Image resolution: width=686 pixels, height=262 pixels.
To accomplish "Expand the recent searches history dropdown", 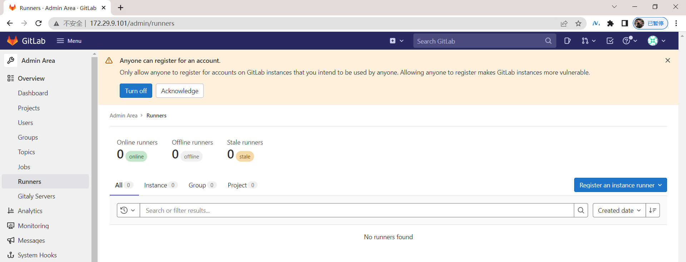I will 128,210.
